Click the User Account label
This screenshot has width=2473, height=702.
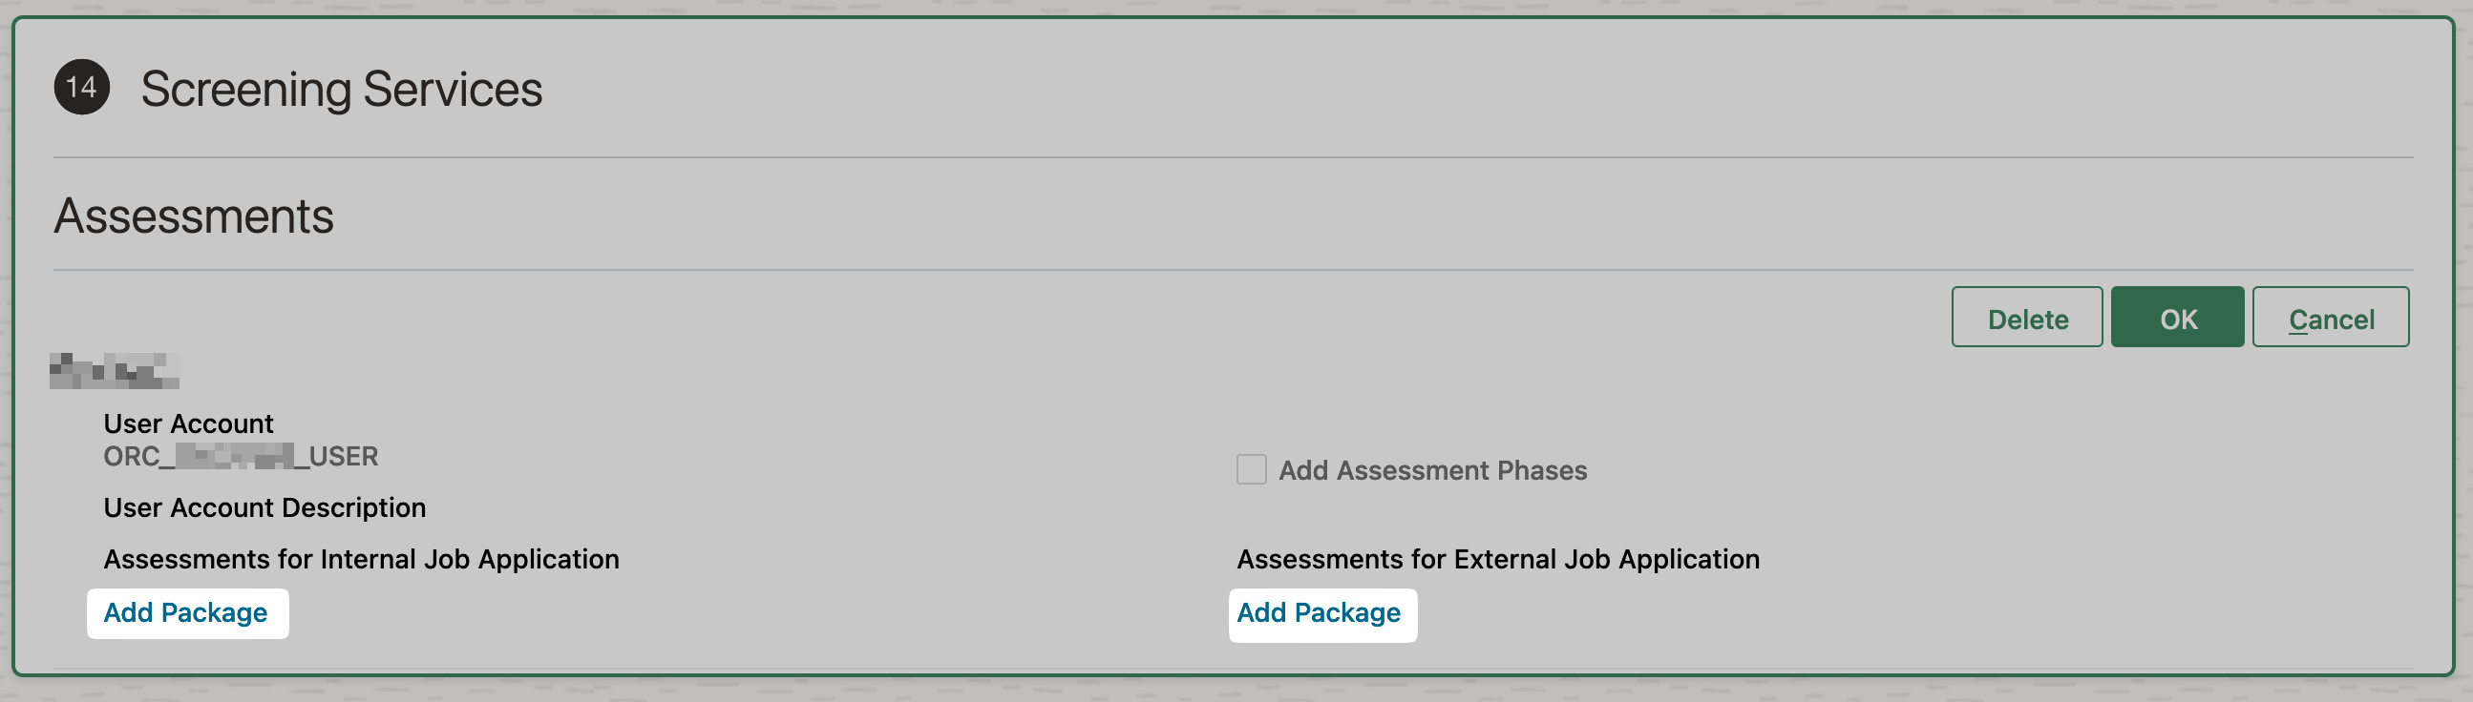point(188,423)
